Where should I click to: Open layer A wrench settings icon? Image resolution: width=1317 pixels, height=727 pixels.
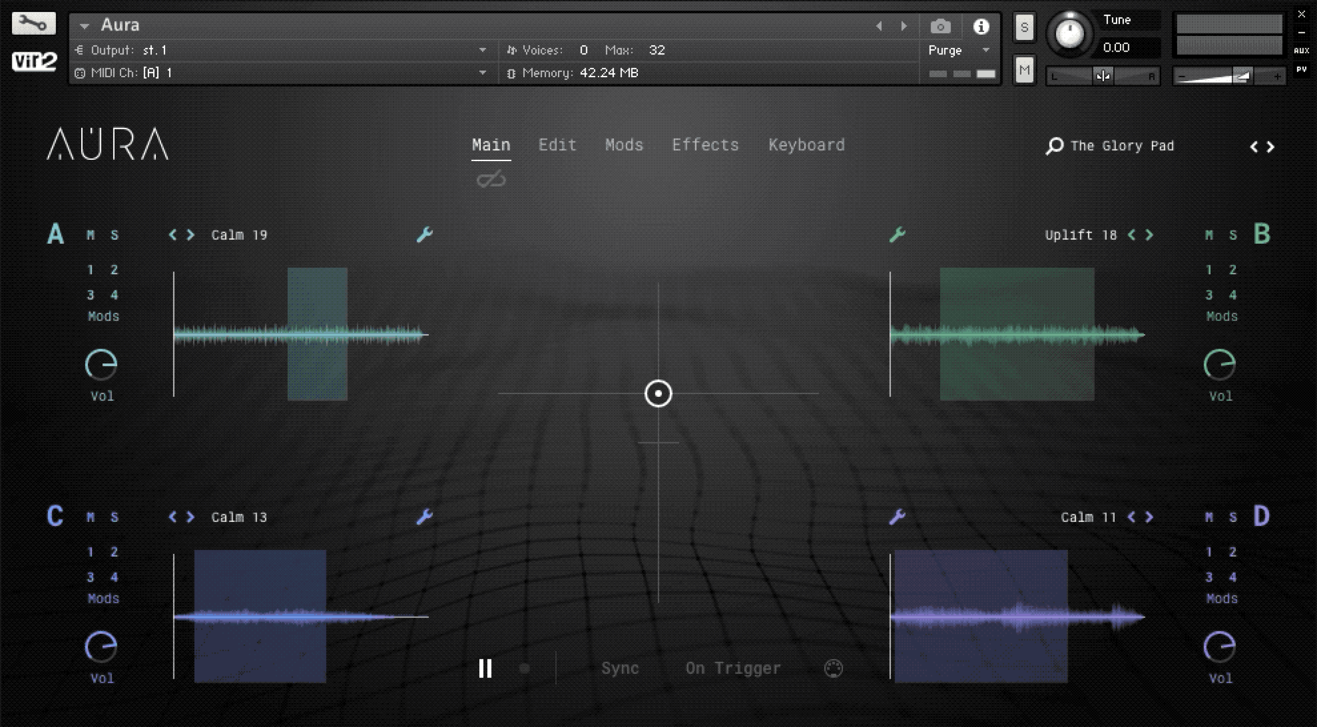point(425,235)
